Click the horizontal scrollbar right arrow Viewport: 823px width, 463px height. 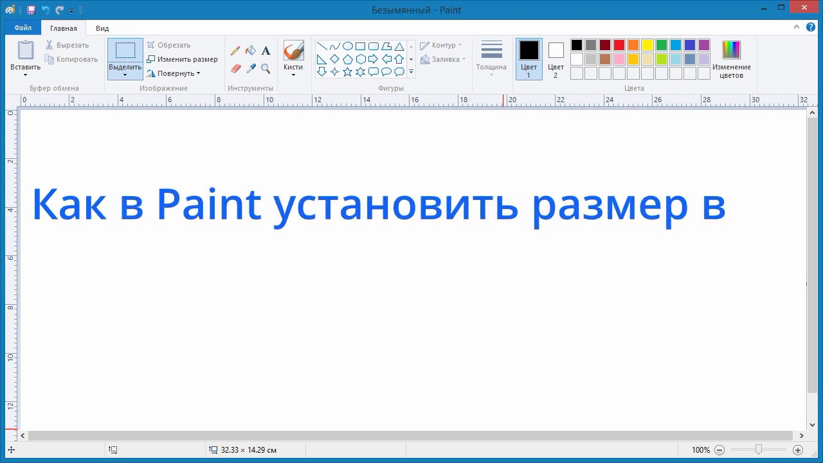(802, 436)
